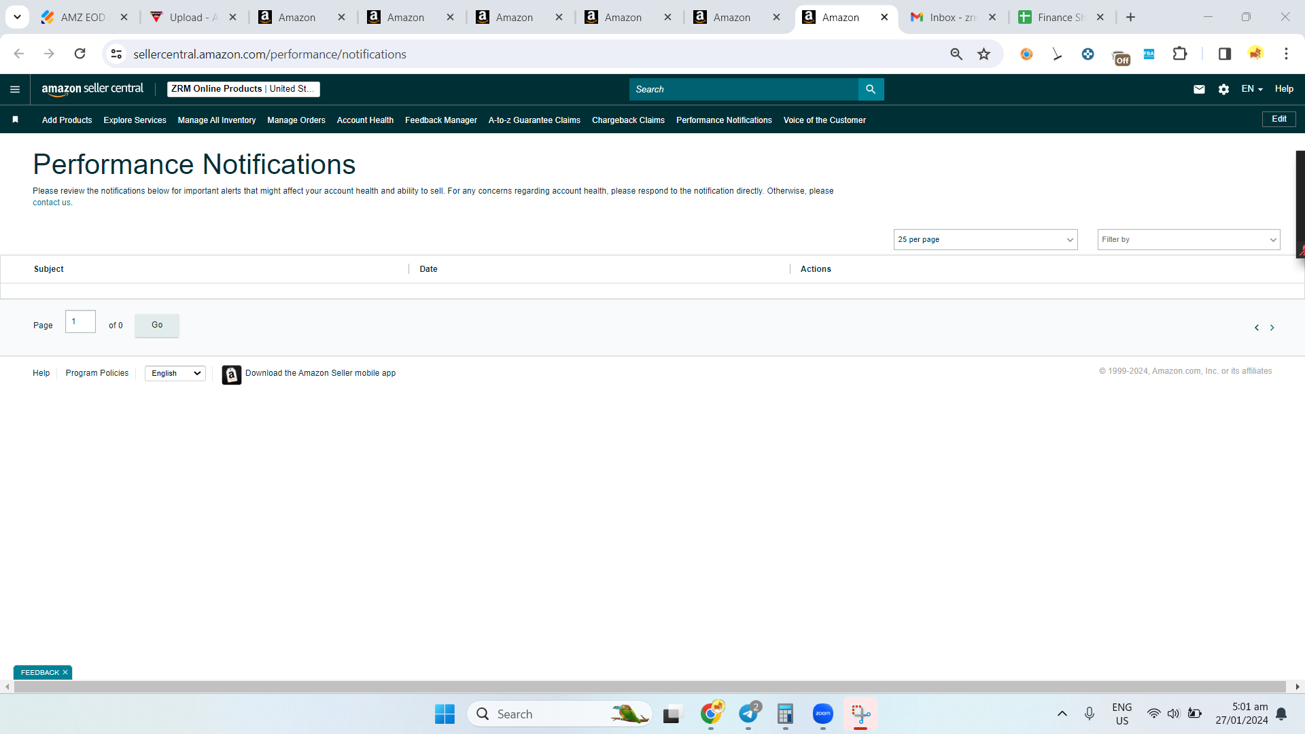Open the 25 per page dropdown
The height and width of the screenshot is (734, 1305).
click(x=986, y=239)
